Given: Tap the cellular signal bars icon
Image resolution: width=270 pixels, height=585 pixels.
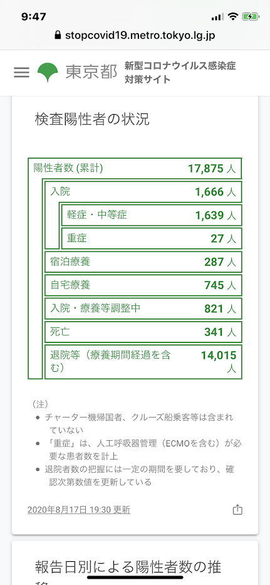Looking at the screenshot, I should click(x=217, y=17).
